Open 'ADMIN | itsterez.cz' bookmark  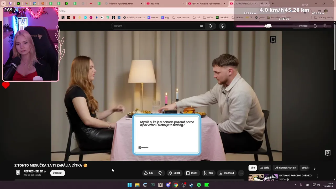click(134, 18)
